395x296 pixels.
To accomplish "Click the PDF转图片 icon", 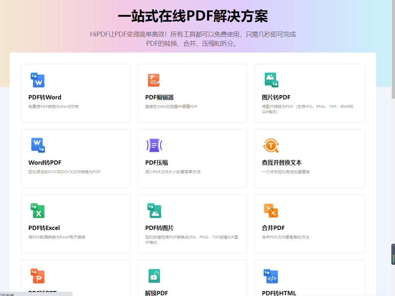I will click(x=154, y=210).
